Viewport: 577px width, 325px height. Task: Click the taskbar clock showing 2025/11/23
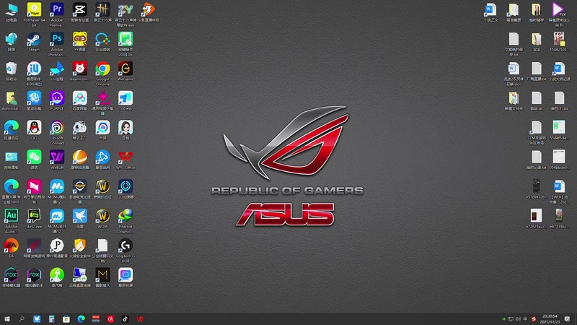[550, 319]
